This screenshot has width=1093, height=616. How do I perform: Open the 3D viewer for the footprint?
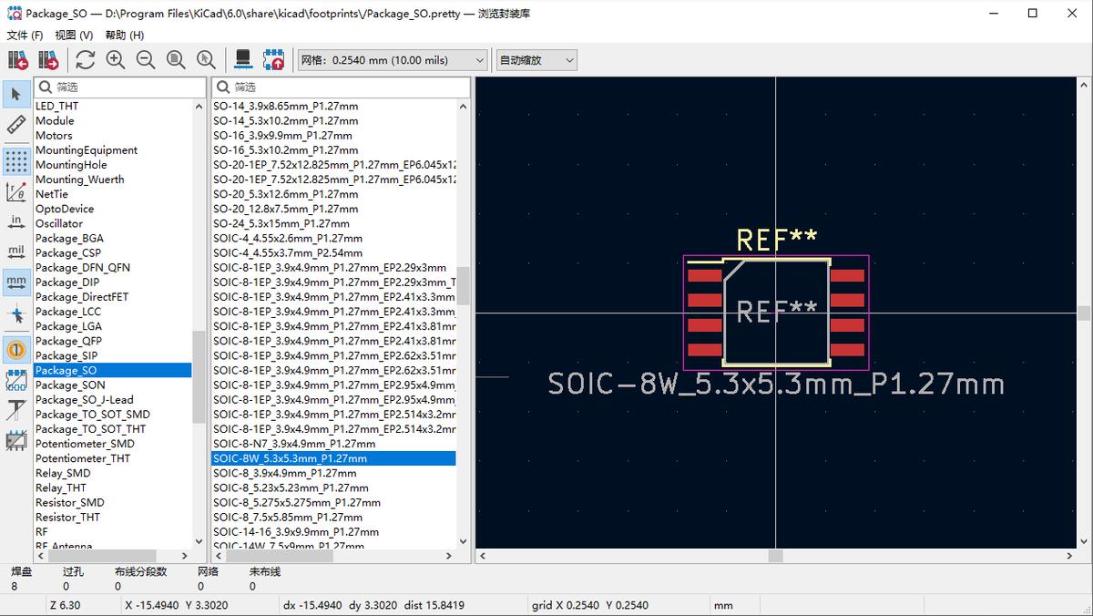click(x=242, y=58)
